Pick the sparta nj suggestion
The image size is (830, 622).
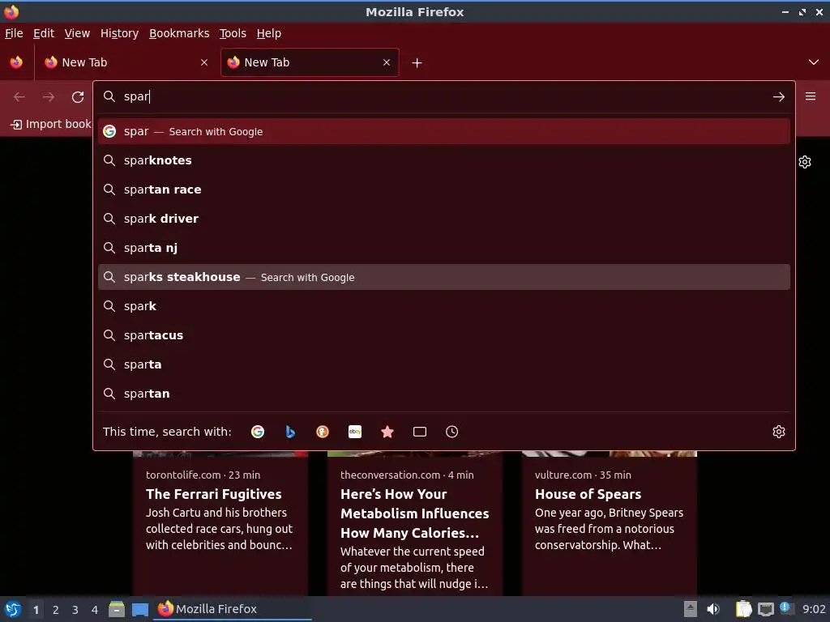pos(444,248)
